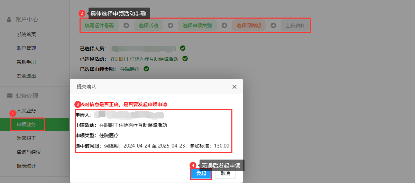Screen dimensions: 415x183
Task: Select the 选择保障期 step
Action: 249,25
